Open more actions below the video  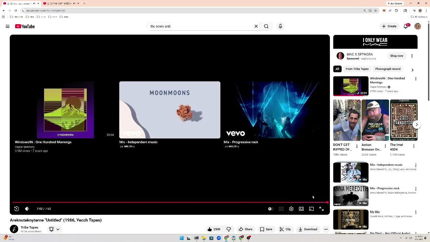pyautogui.click(x=326, y=229)
